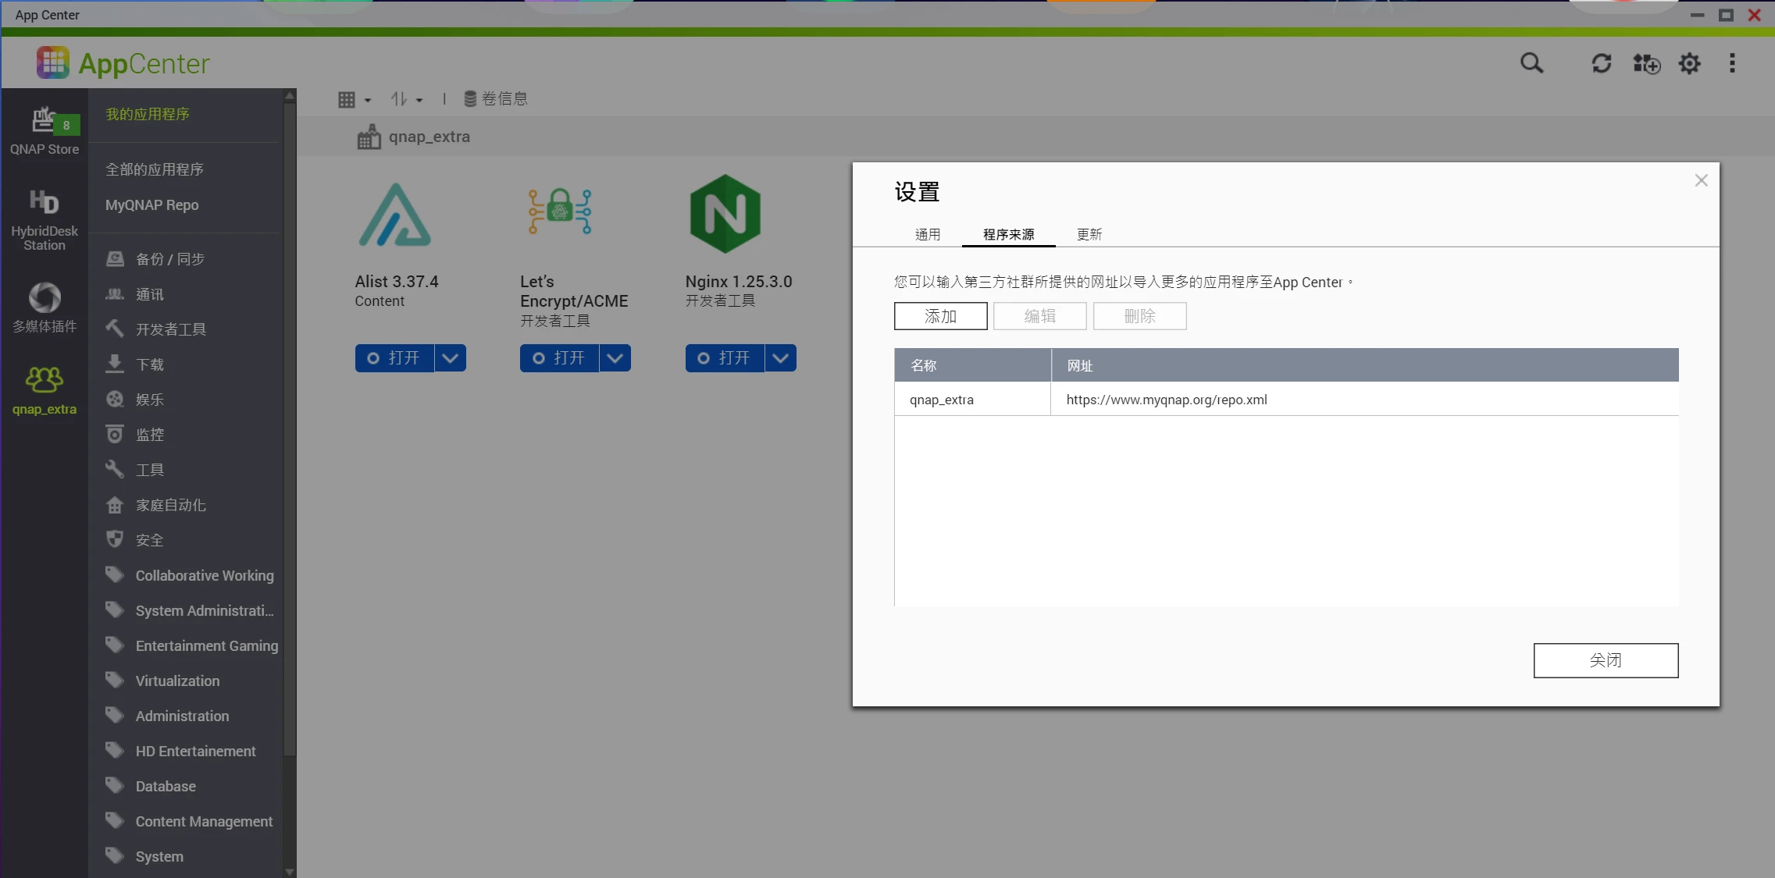
Task: Open the three-dot more menu
Action: (1732, 63)
